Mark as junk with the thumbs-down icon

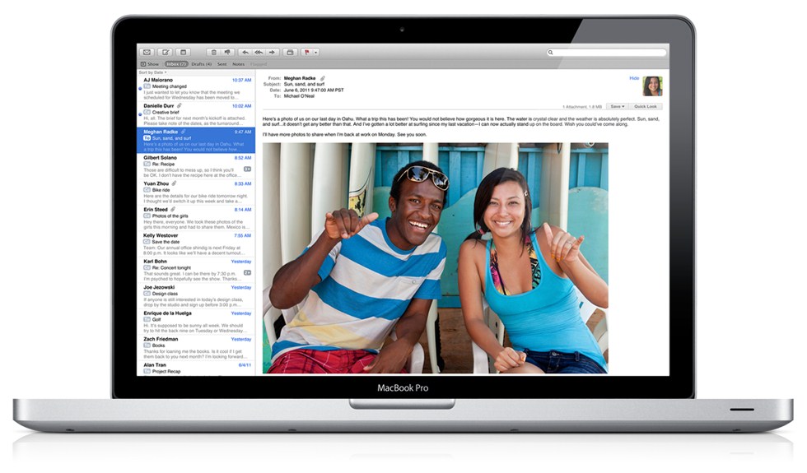pos(227,52)
